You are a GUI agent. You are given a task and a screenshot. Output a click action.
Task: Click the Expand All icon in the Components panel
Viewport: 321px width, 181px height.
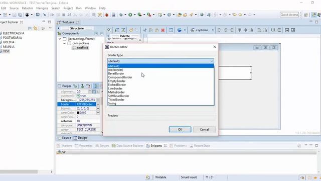96,34
